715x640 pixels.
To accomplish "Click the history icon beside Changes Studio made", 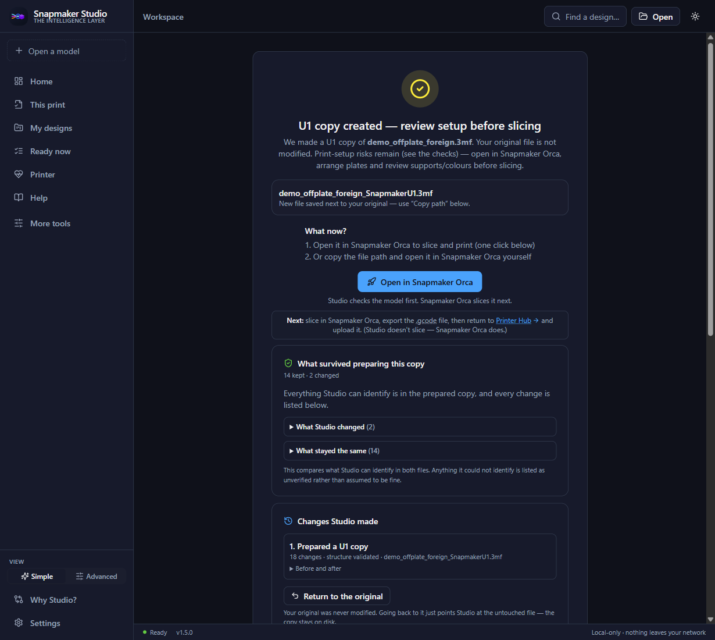I will [288, 521].
